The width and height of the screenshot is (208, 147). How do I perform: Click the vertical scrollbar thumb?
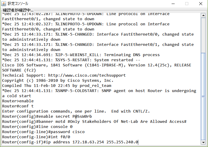[203, 96]
